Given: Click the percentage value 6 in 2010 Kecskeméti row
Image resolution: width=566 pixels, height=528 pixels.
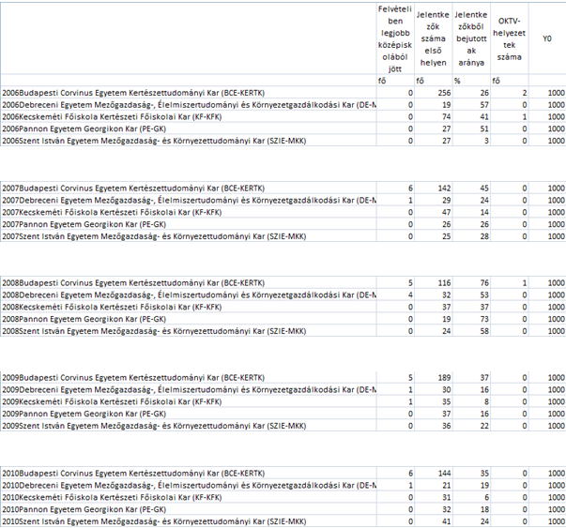Looking at the screenshot, I should [x=471, y=497].
